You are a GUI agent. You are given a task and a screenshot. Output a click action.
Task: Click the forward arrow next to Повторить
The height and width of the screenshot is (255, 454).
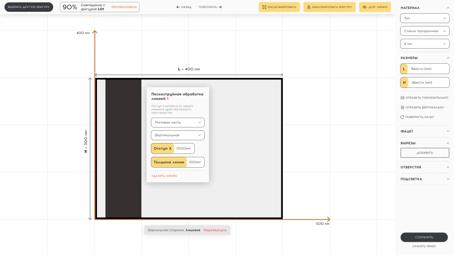coord(220,7)
